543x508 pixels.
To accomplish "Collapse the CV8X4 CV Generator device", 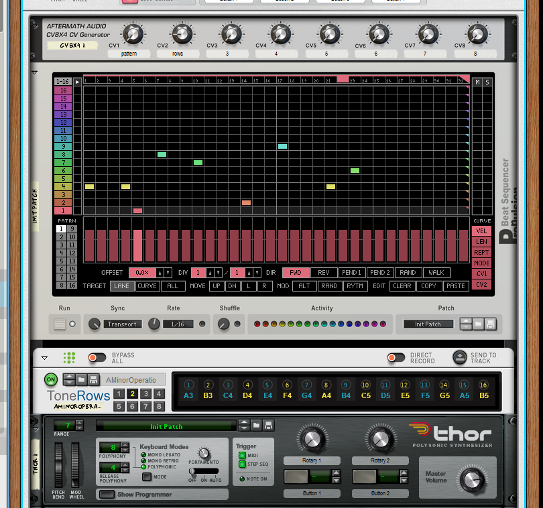I will [35, 26].
